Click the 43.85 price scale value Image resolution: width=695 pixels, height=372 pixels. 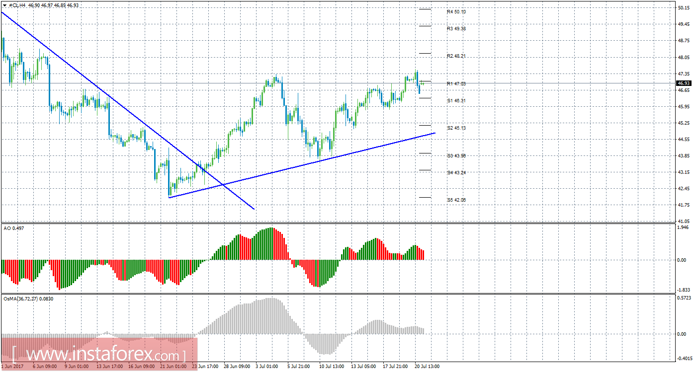tap(684, 156)
